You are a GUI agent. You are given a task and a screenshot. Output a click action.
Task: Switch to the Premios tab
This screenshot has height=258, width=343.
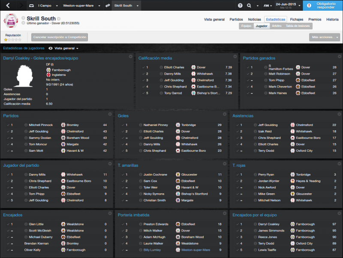tap(315, 19)
